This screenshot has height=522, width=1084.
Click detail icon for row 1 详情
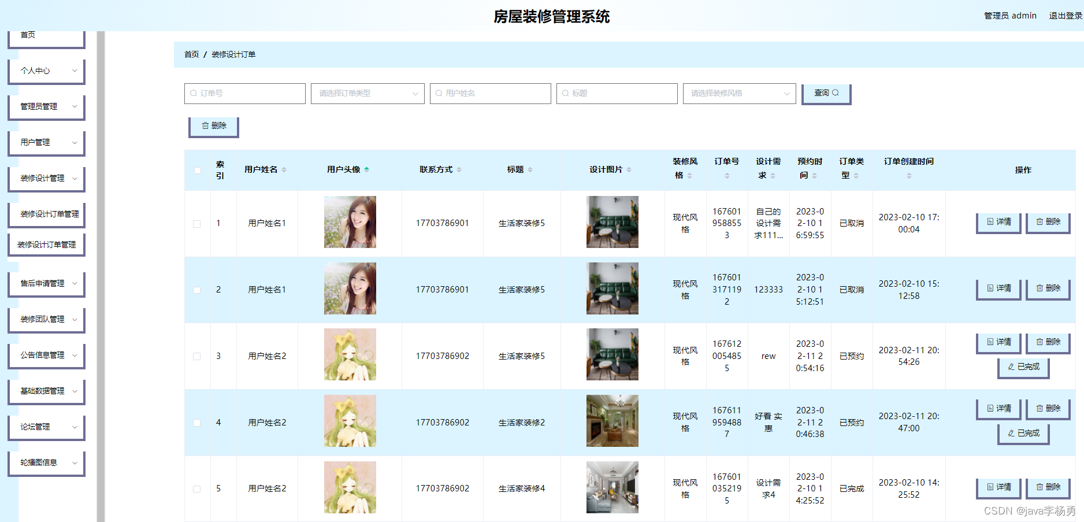point(990,221)
